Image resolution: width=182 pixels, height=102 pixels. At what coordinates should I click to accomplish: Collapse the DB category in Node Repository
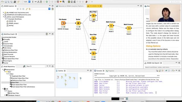click(3, 89)
